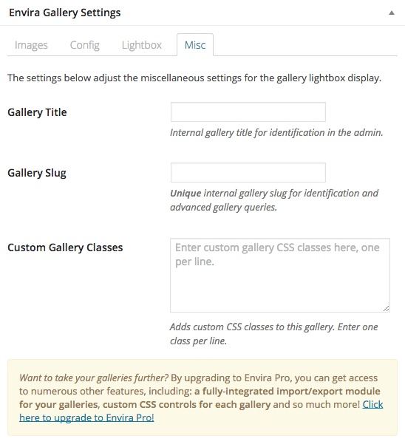Screen dimensions: 405x447
Task: Switch to the Images tab
Action: (31, 45)
